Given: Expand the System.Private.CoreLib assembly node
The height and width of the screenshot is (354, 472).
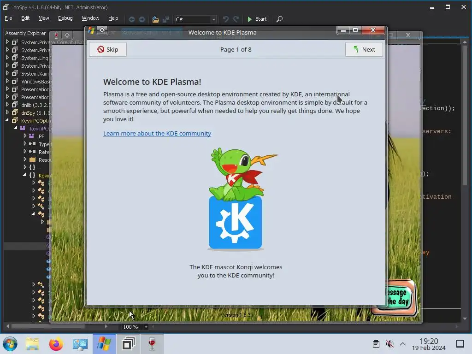Looking at the screenshot, I should click(x=7, y=42).
